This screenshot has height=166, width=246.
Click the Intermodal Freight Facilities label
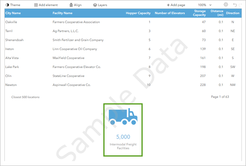point(123,146)
